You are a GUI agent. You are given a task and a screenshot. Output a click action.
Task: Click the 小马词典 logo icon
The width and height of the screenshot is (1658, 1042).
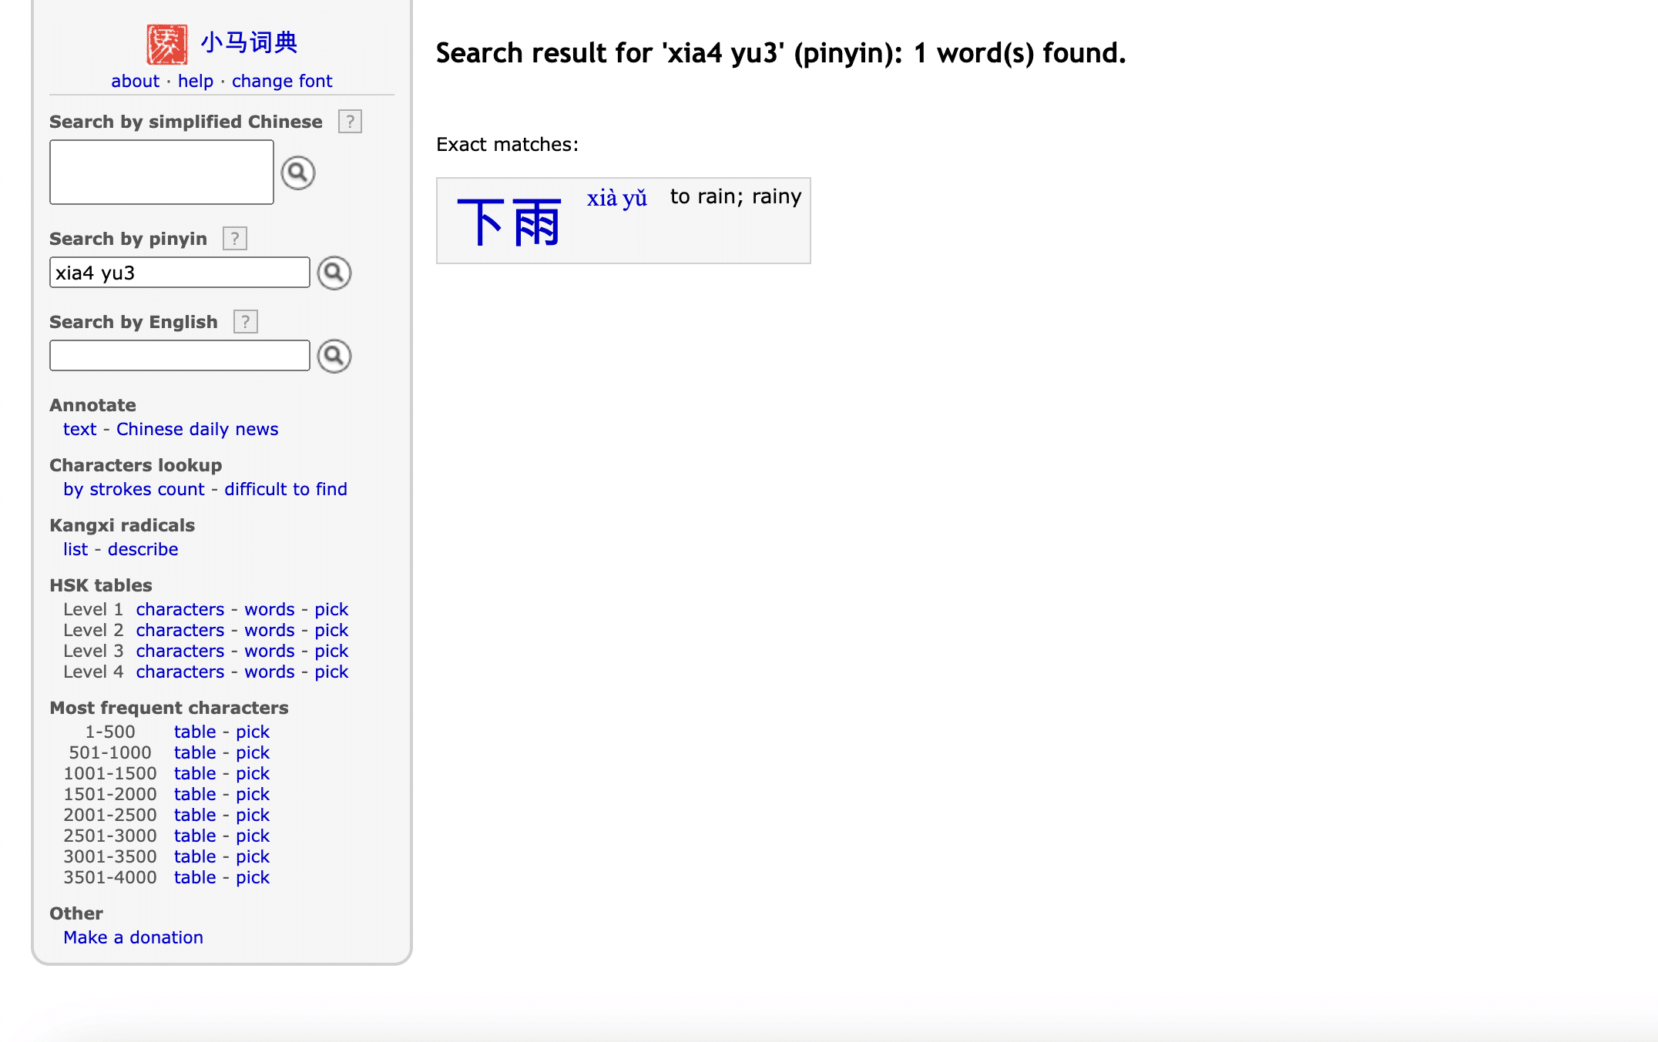pos(166,42)
